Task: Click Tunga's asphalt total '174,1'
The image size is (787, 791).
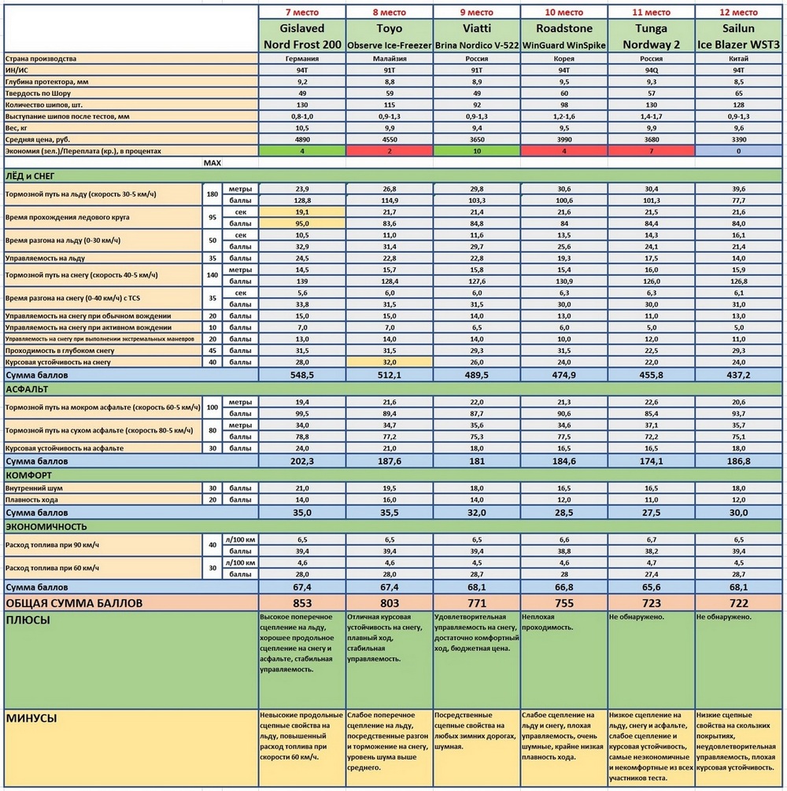Action: pyautogui.click(x=651, y=461)
